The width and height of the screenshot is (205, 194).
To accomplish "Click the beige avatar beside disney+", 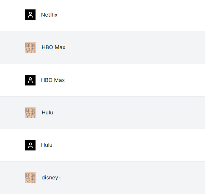I will tap(30, 178).
